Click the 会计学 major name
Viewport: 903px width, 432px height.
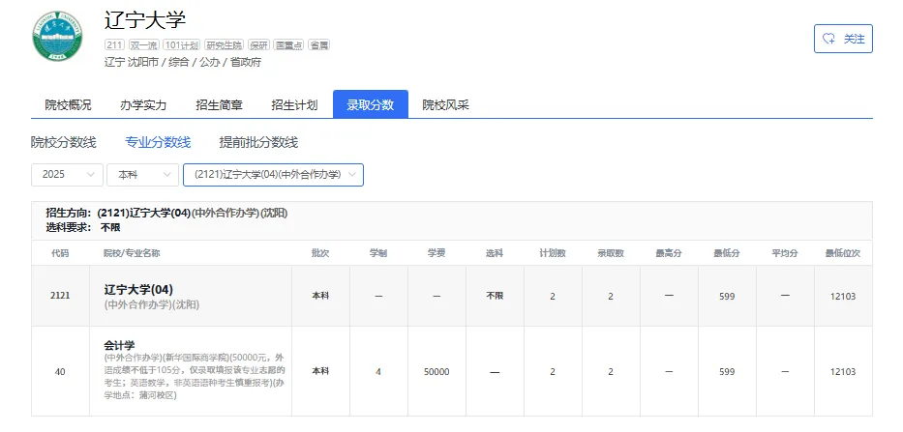pos(119,346)
